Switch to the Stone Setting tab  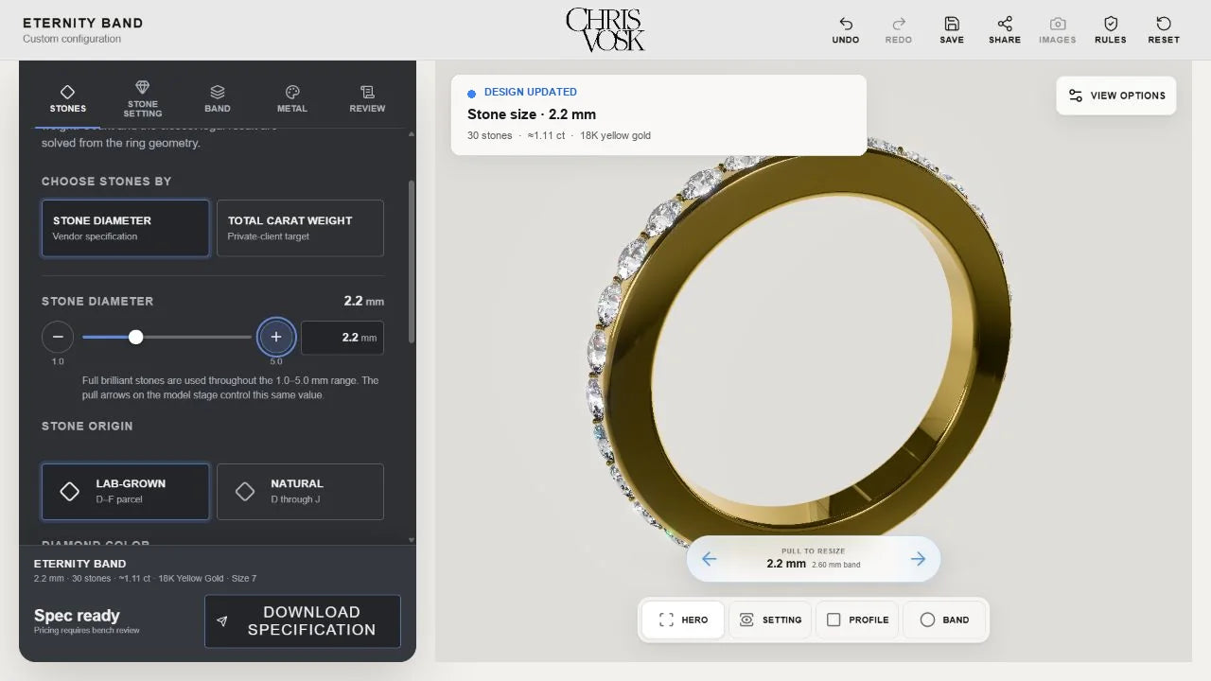pyautogui.click(x=143, y=98)
